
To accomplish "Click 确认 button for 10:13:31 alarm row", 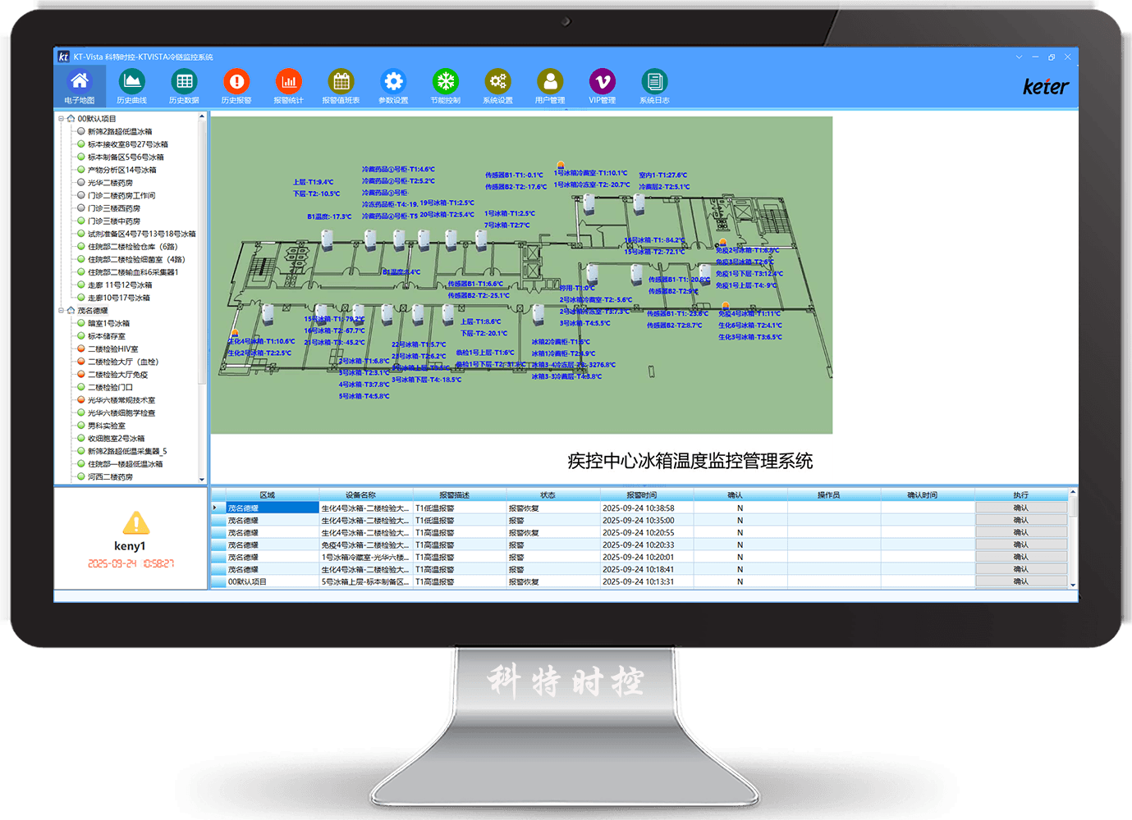I will [1020, 582].
